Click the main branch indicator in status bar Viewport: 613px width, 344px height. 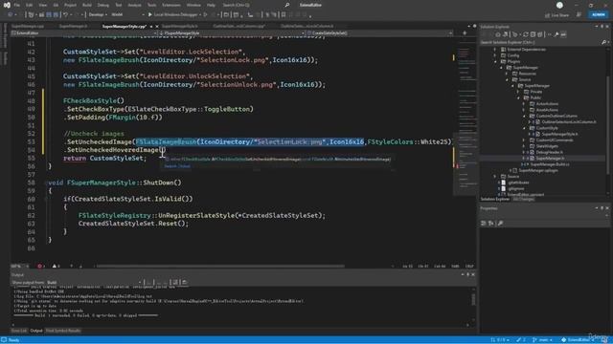coord(543,340)
